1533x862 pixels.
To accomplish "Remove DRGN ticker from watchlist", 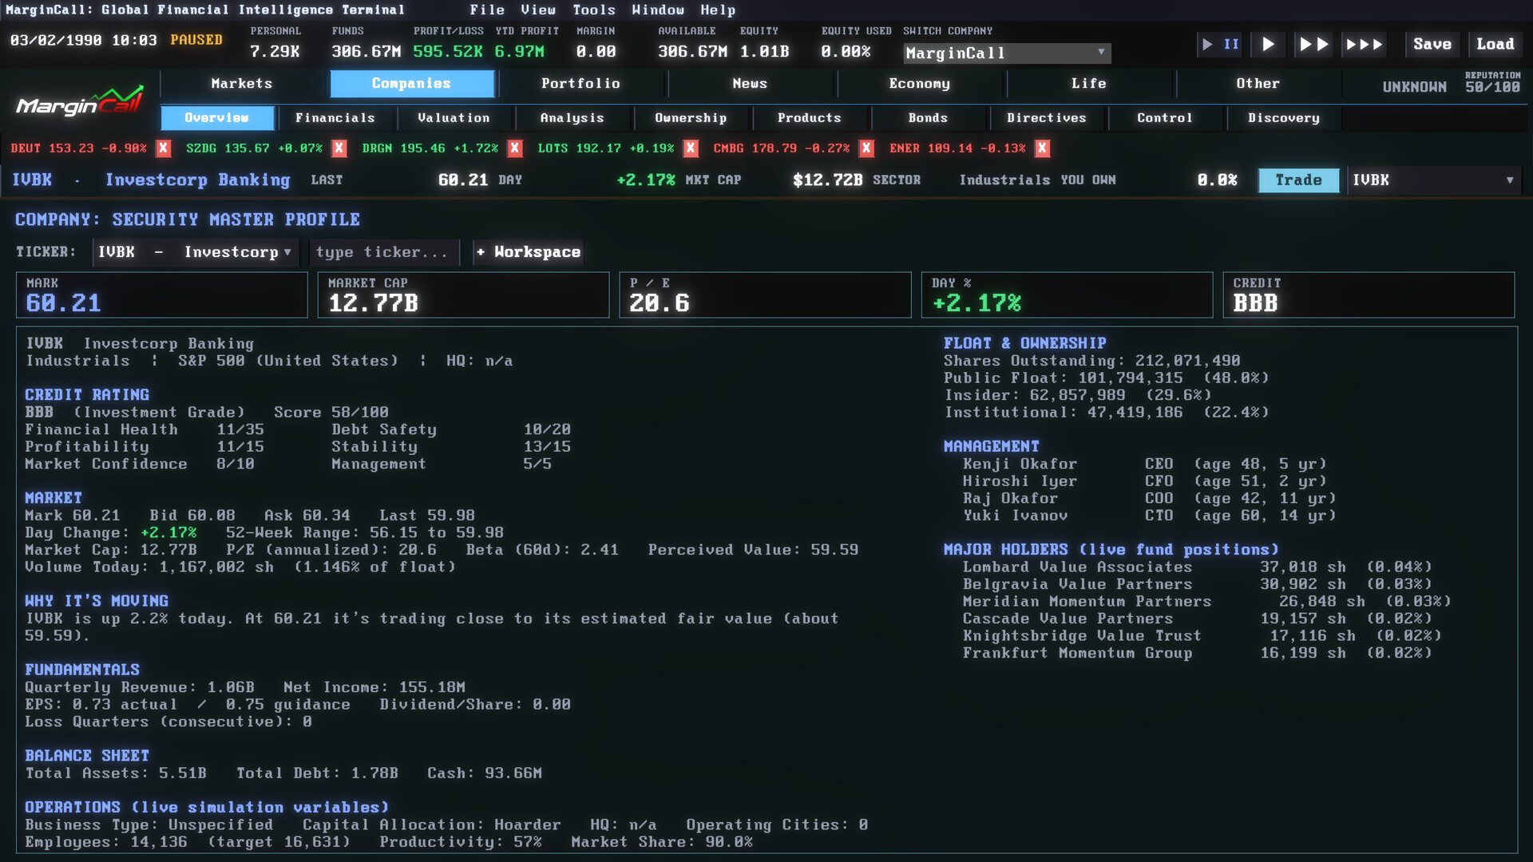I will click(x=515, y=148).
